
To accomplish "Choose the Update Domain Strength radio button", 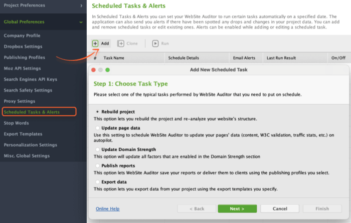I will pyautogui.click(x=97, y=149).
